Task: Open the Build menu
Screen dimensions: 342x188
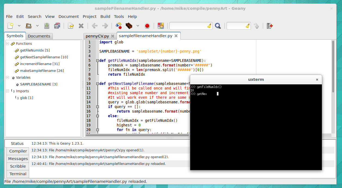Action: [x=105, y=17]
